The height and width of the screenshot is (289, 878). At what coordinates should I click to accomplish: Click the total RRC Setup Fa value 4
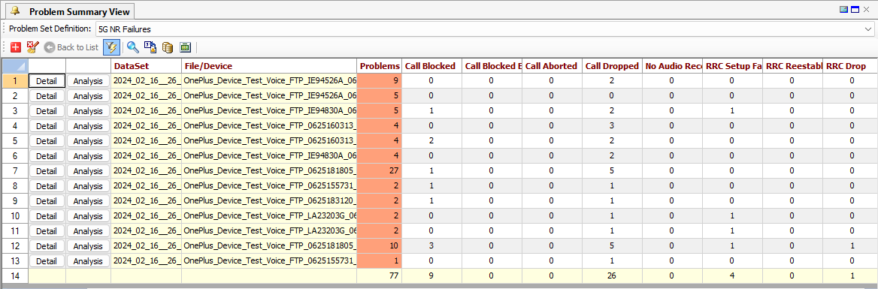[x=733, y=276]
